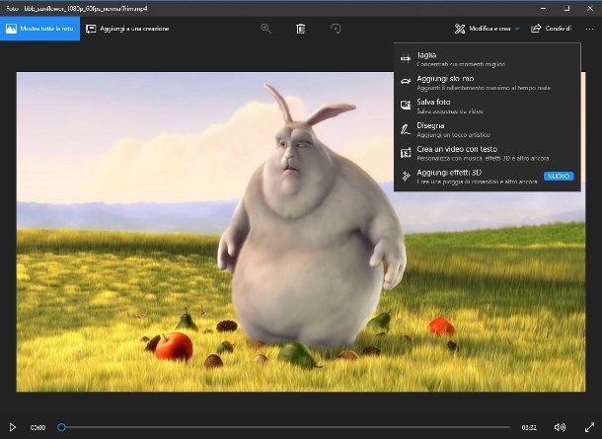Open the Modifica e crea menu label
The width and height of the screenshot is (602, 439).
click(489, 29)
